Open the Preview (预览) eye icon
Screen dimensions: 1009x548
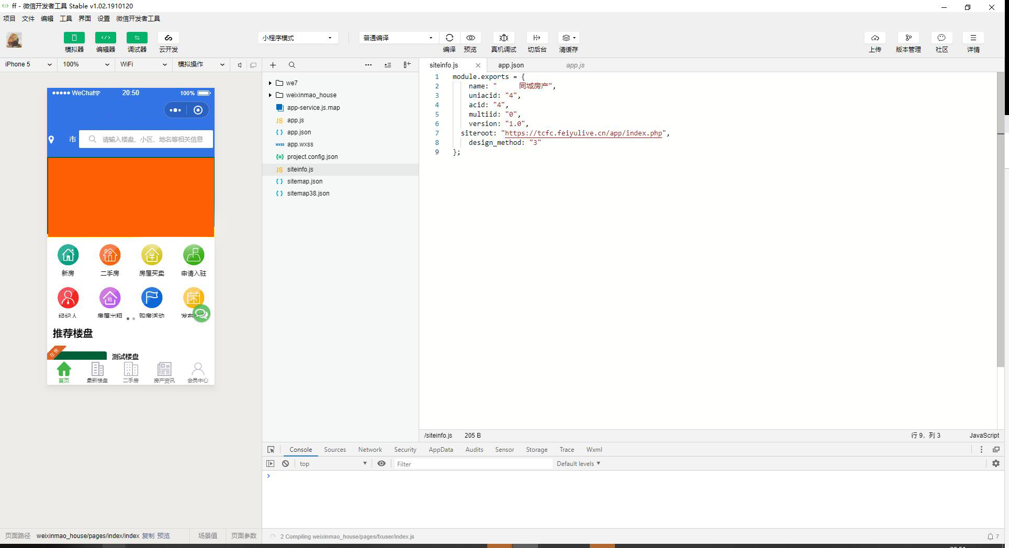click(x=470, y=38)
